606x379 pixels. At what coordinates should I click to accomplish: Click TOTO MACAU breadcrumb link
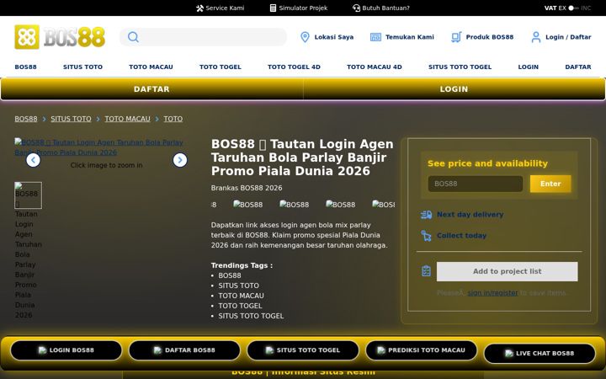(x=128, y=119)
